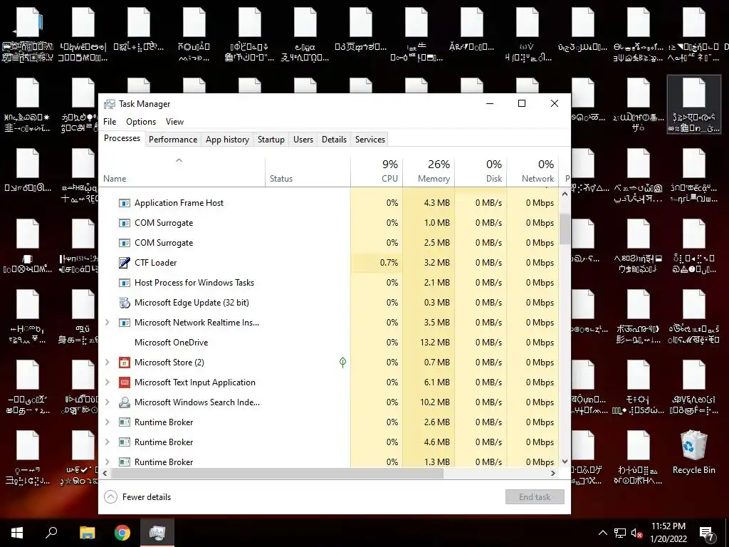Expand the Microsoft Windows Search Indexer row
The width and height of the screenshot is (729, 547).
coord(107,402)
